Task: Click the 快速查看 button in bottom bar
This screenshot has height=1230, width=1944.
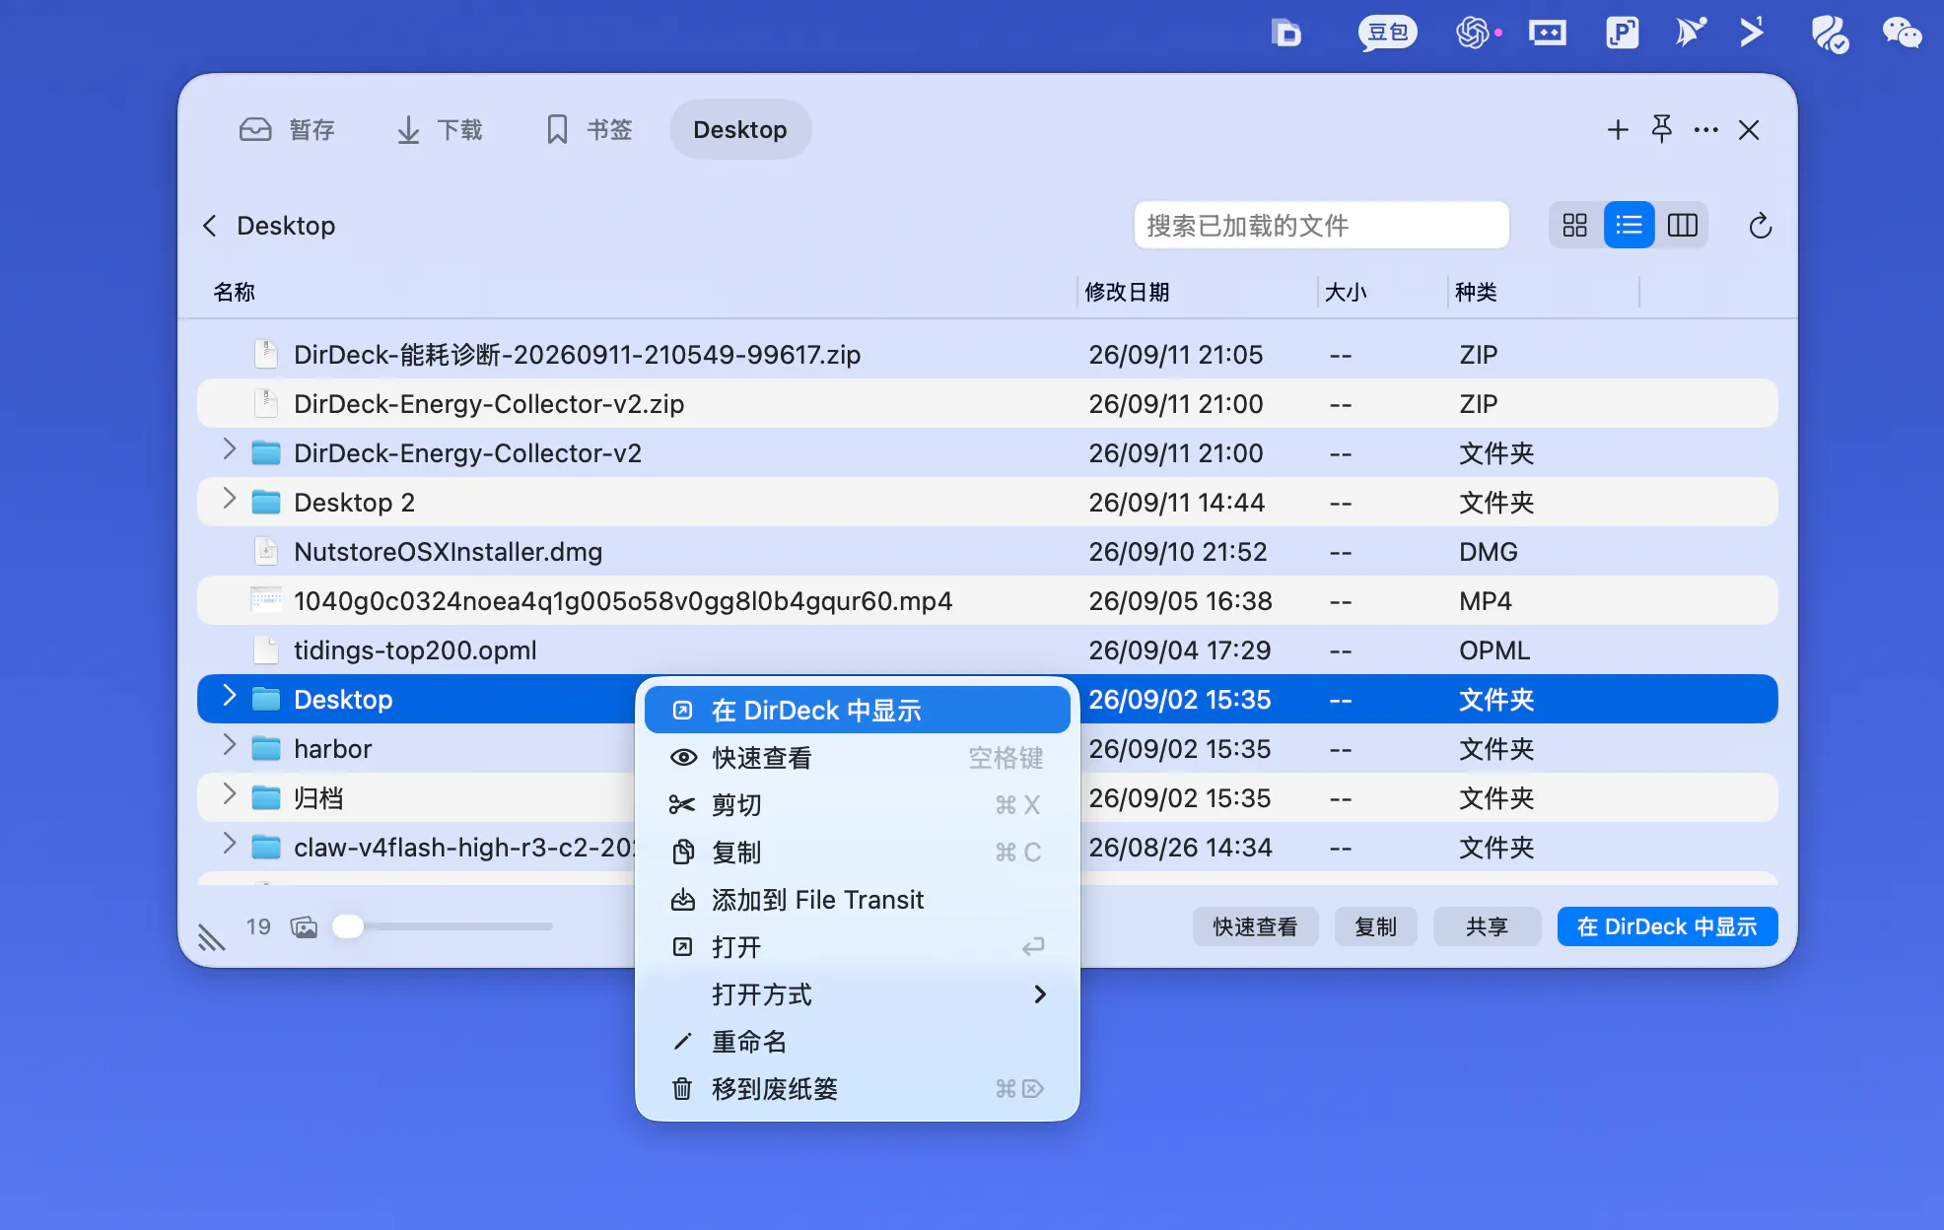Action: (x=1255, y=926)
